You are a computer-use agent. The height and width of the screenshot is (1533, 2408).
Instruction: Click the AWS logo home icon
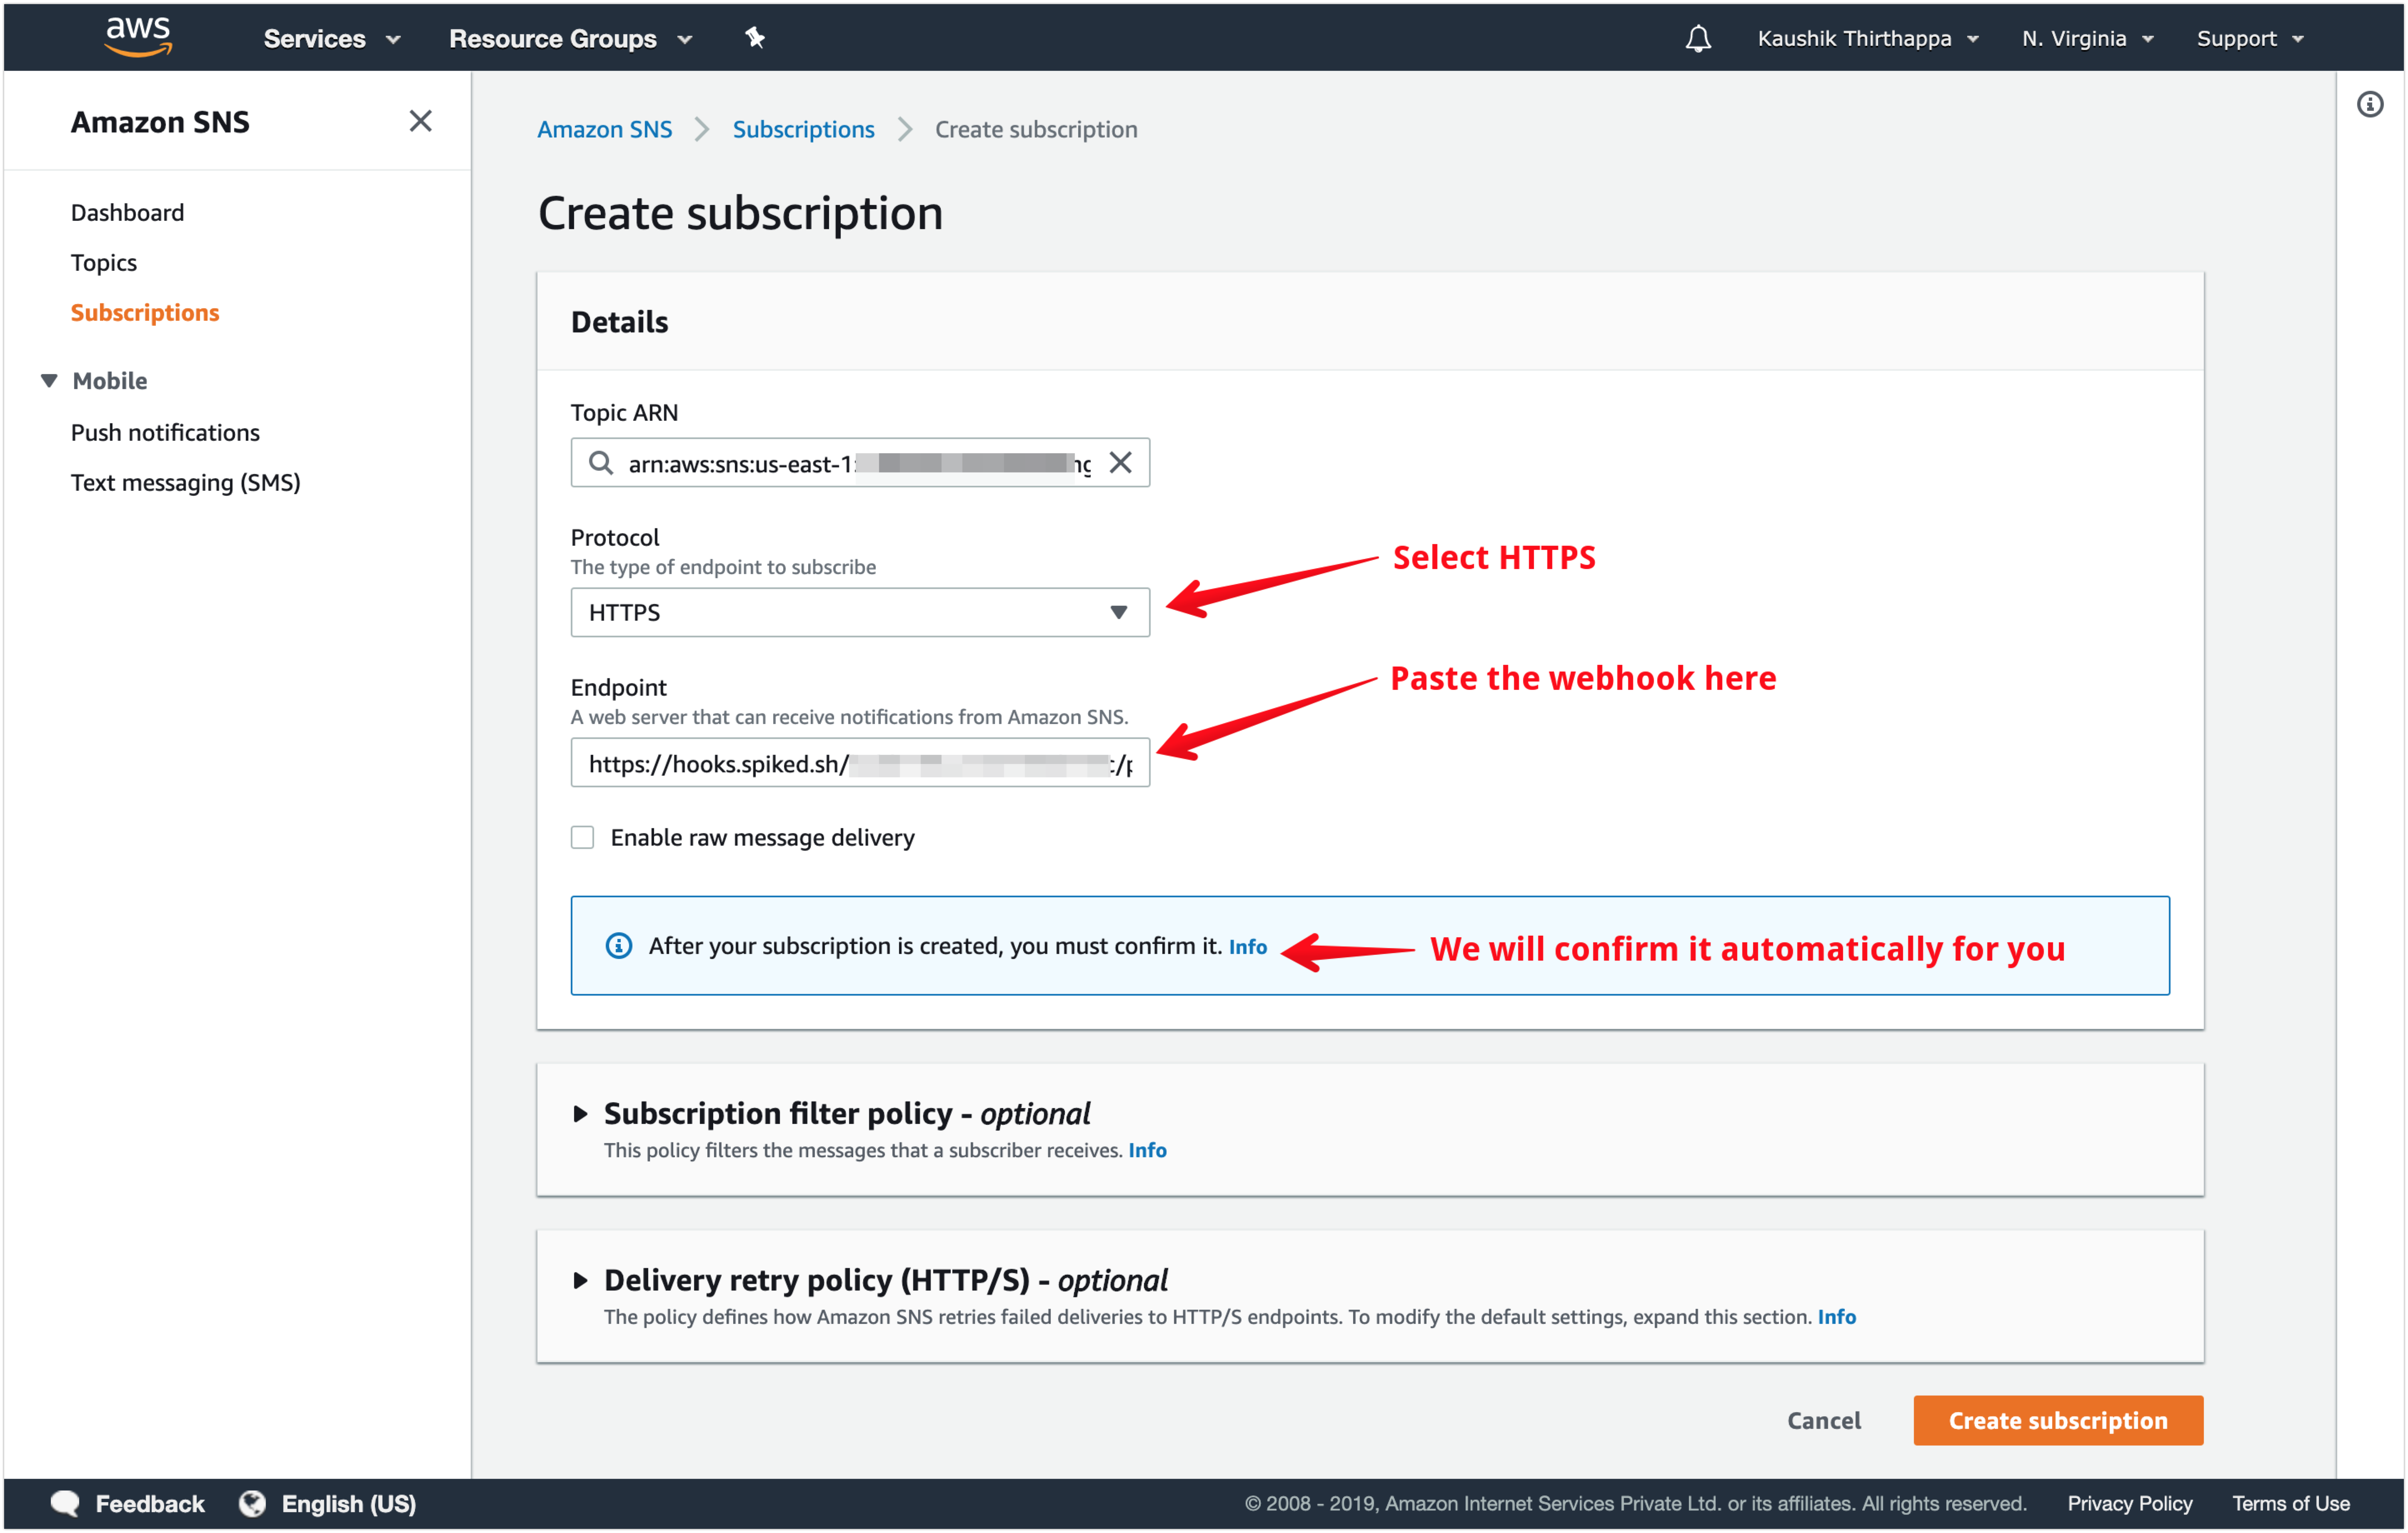tap(138, 37)
